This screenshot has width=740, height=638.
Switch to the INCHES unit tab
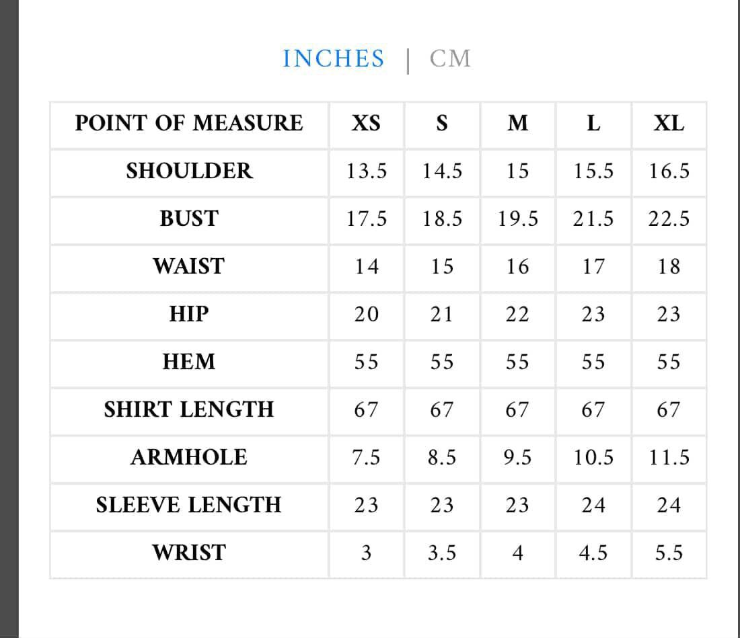click(333, 58)
